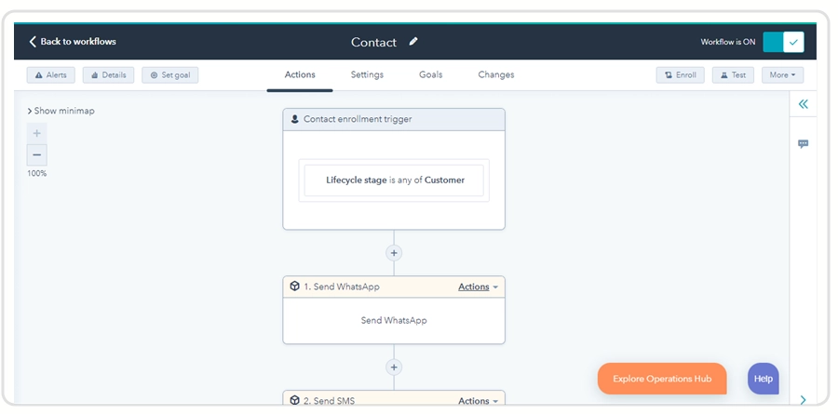Open the comments speech bubble icon
The height and width of the screenshot is (414, 838).
804,143
